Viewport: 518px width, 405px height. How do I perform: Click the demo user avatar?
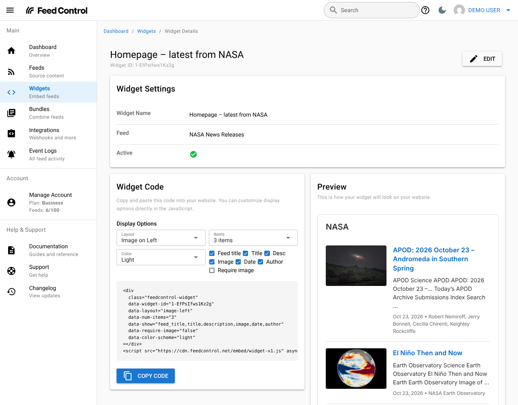(459, 10)
